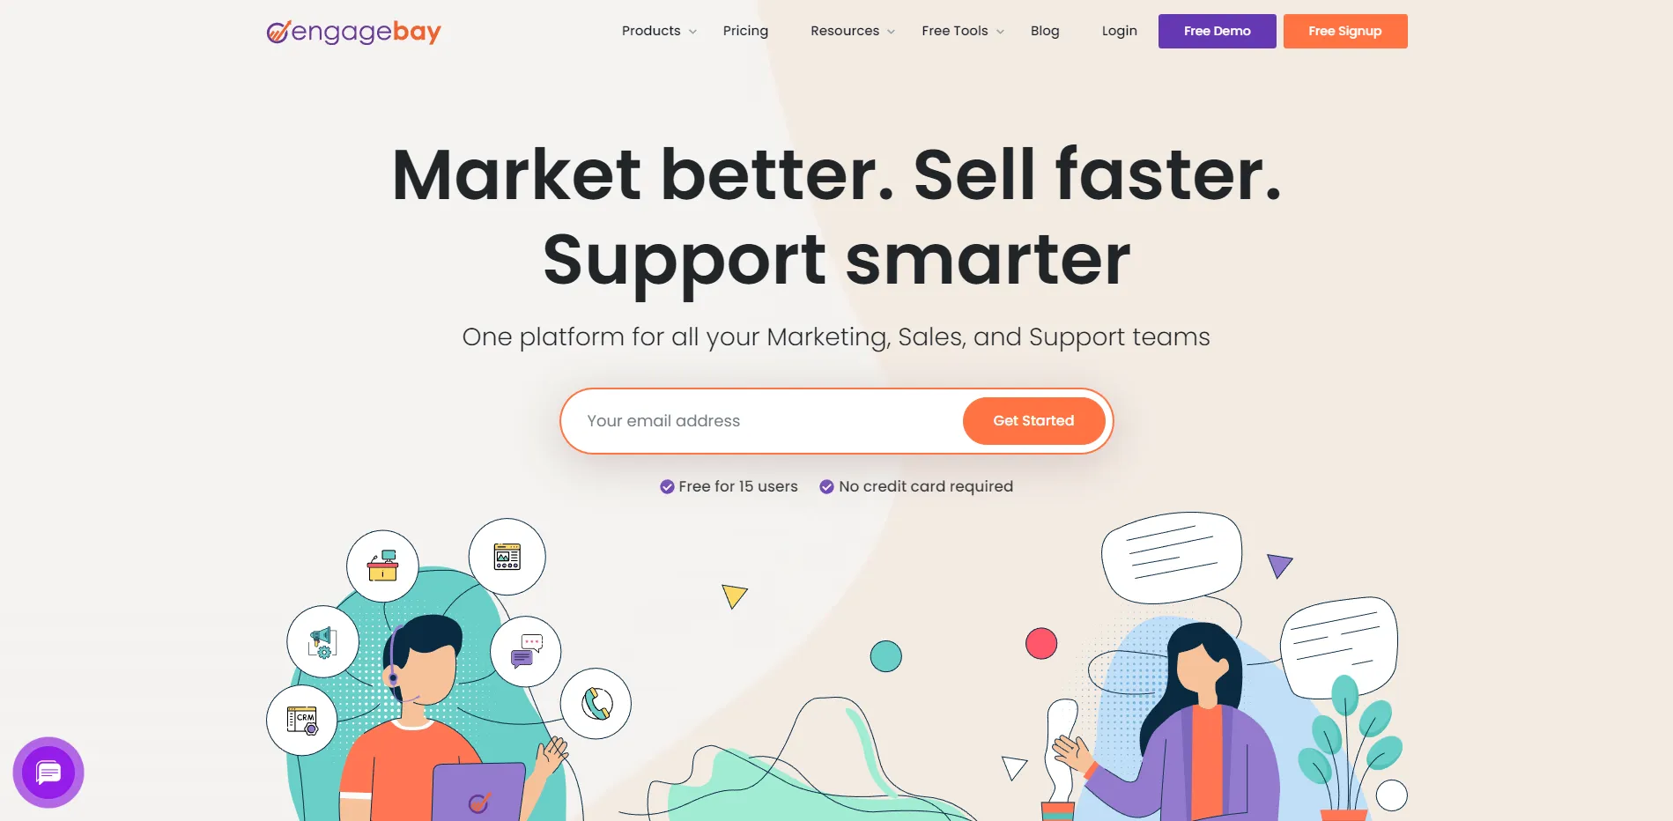The height and width of the screenshot is (821, 1673).
Task: Go to the Blog page
Action: pyautogui.click(x=1045, y=31)
